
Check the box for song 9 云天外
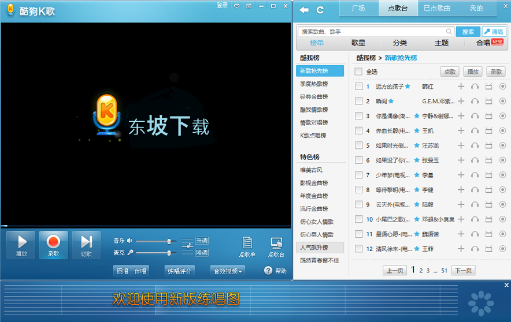click(x=358, y=204)
